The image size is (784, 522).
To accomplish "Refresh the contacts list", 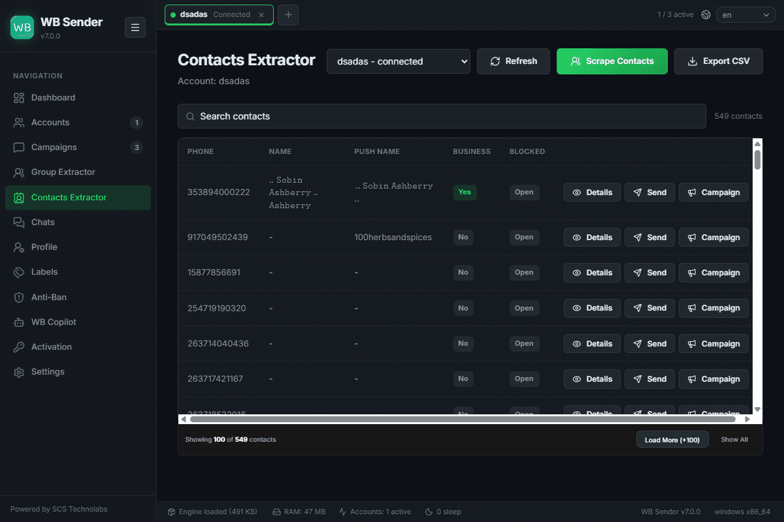I will point(514,61).
